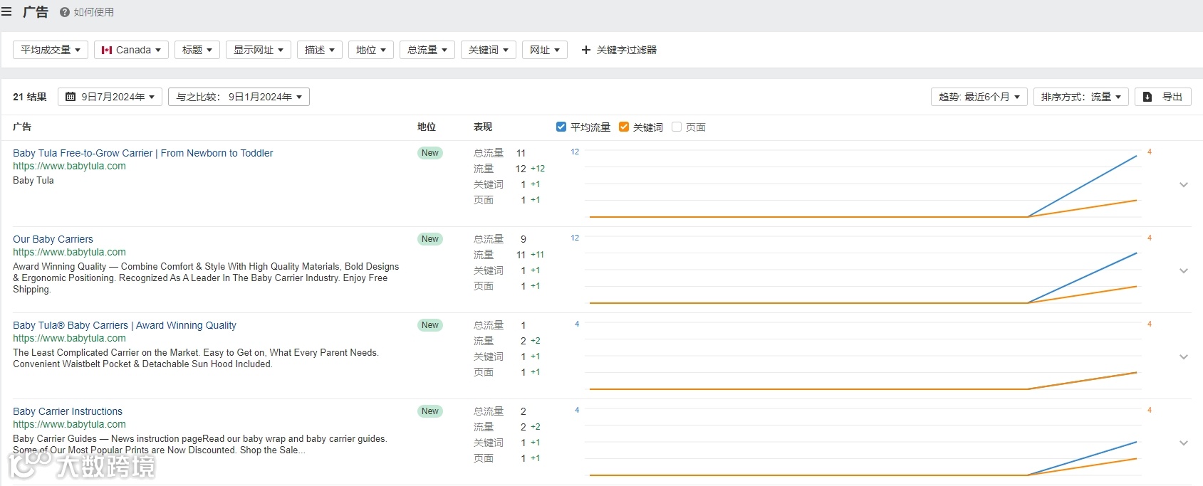This screenshot has width=1203, height=486.
Task: Click the +11 traffic change for Our Baby Carriers
Action: (537, 255)
